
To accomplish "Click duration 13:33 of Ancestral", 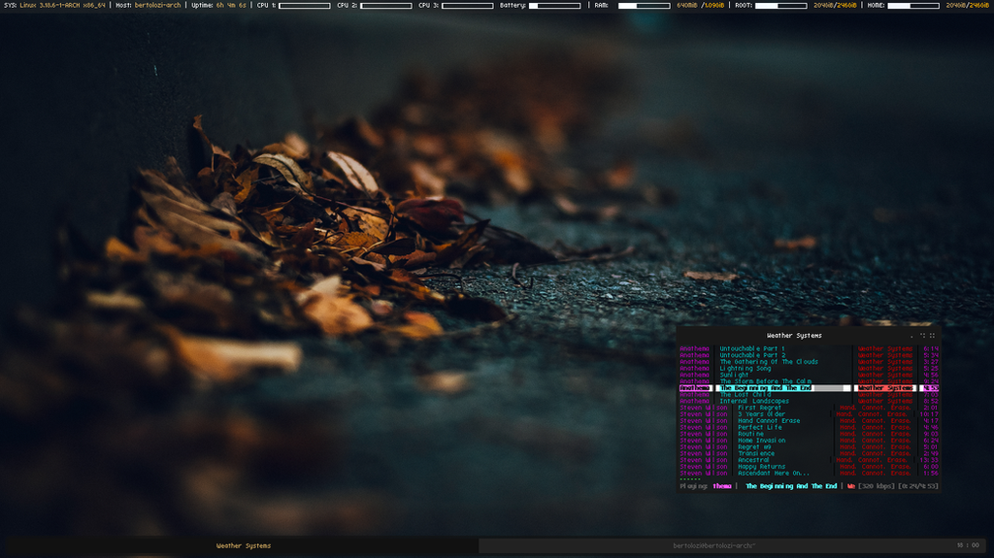I will pyautogui.click(x=929, y=460).
